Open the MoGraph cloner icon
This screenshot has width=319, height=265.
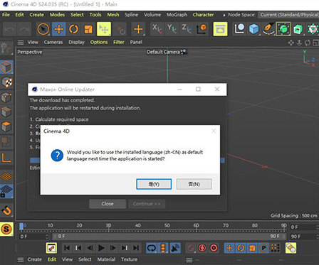(x=313, y=29)
